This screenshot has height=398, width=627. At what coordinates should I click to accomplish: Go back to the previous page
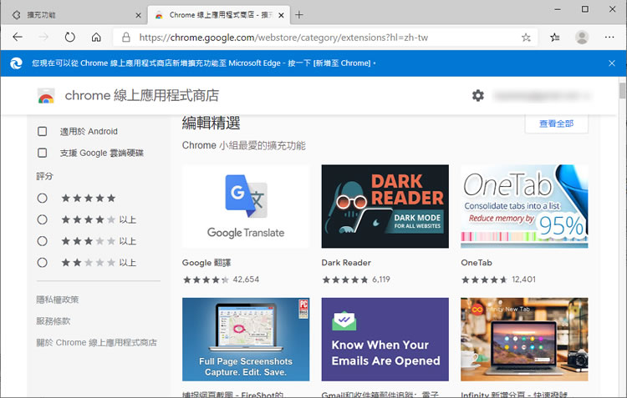18,37
